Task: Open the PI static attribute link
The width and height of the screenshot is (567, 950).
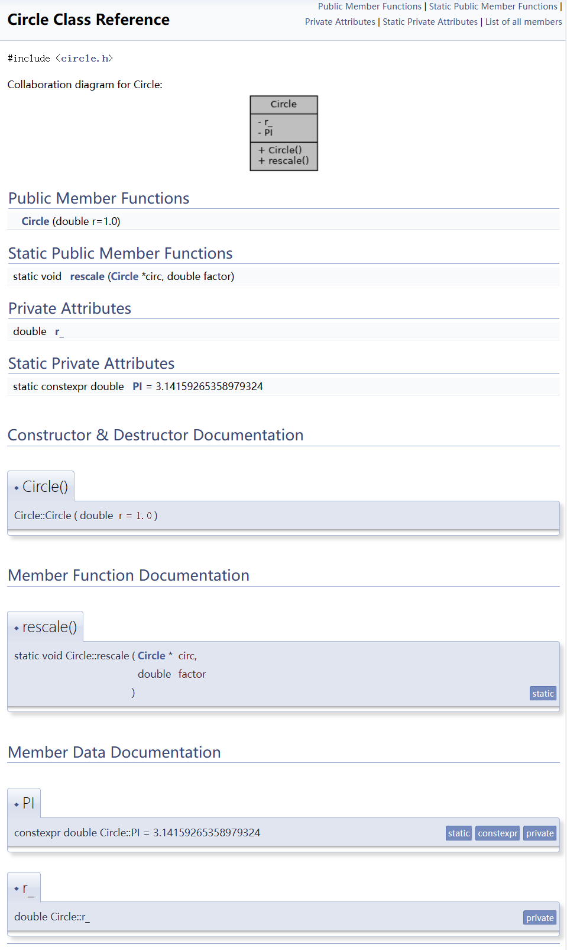Action: (137, 387)
